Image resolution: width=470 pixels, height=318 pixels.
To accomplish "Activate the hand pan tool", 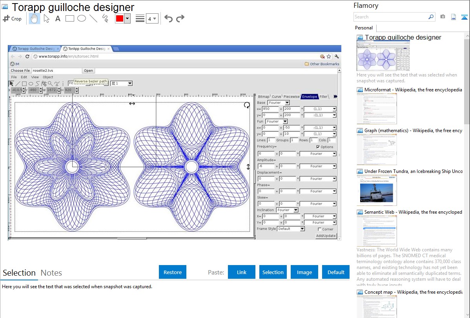I will [x=35, y=18].
